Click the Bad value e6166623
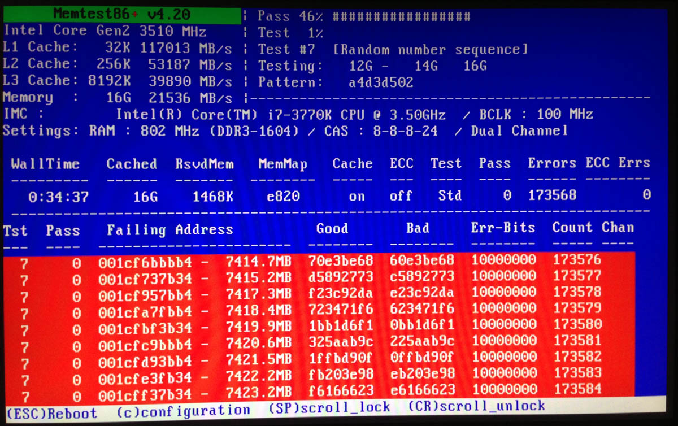678x426 pixels. [x=421, y=391]
